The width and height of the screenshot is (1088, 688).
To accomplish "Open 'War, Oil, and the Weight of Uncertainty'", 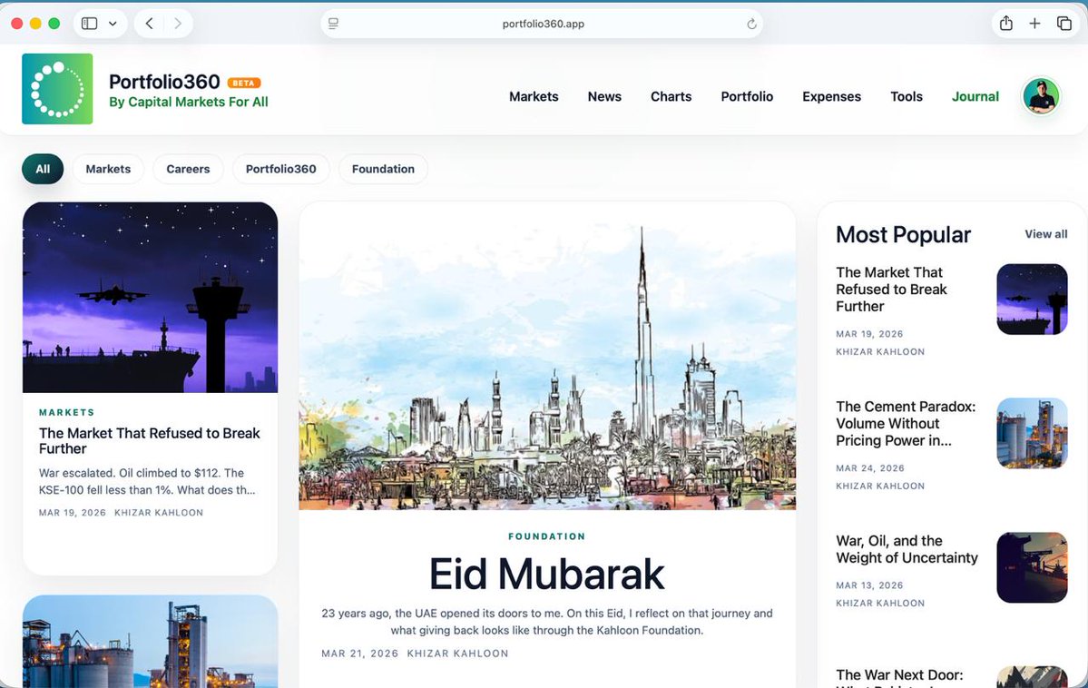I will coord(907,549).
